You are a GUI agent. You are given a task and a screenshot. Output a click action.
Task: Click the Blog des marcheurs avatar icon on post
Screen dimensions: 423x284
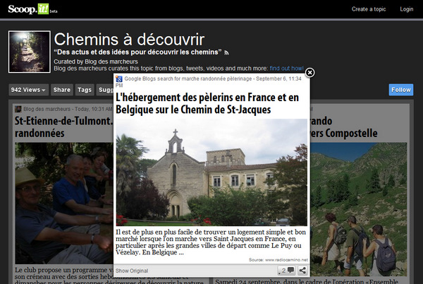(18, 109)
